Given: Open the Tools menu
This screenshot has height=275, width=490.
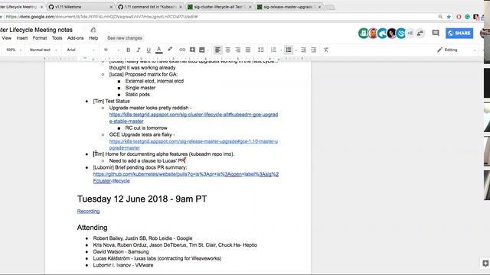Looking at the screenshot, I should point(57,38).
